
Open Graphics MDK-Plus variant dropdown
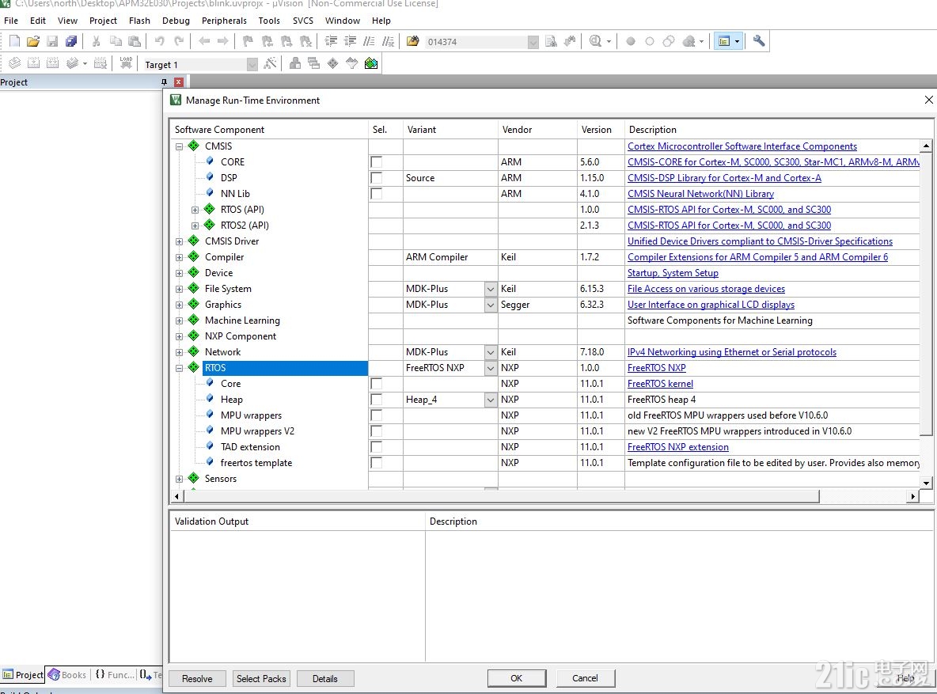coord(491,305)
